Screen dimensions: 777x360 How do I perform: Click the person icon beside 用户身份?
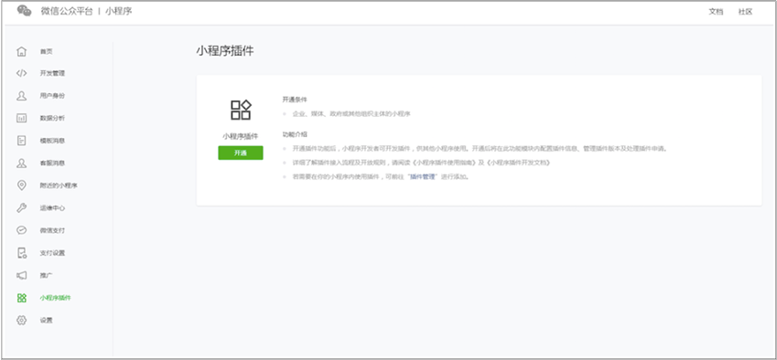tap(21, 96)
